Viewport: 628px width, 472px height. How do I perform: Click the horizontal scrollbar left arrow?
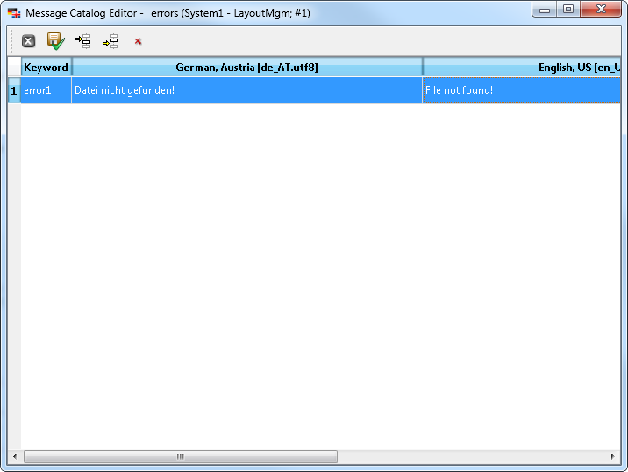15,456
